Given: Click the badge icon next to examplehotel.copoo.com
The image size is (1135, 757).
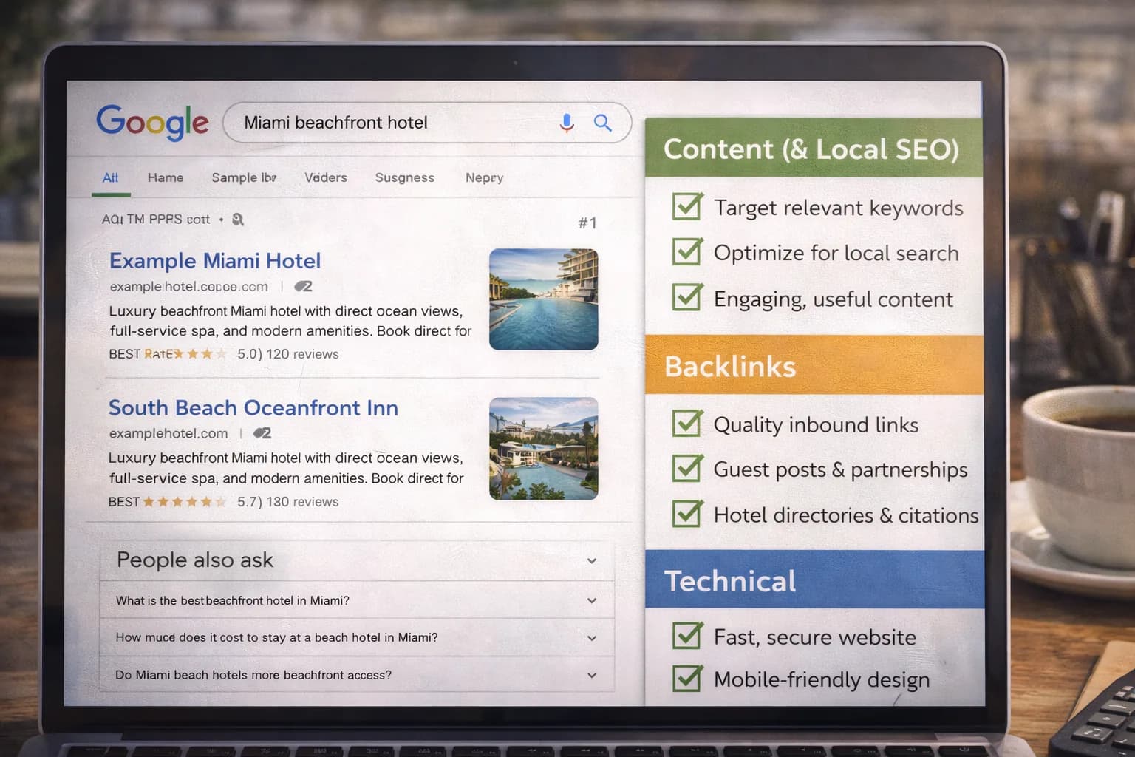Looking at the screenshot, I should pyautogui.click(x=303, y=286).
